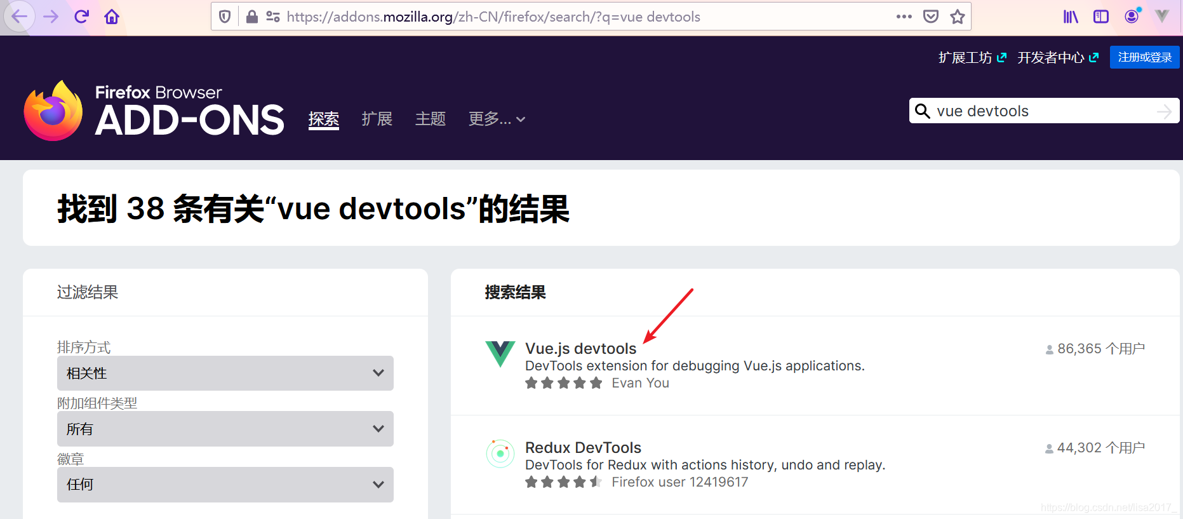Open the tracking protection shield icon

click(225, 17)
